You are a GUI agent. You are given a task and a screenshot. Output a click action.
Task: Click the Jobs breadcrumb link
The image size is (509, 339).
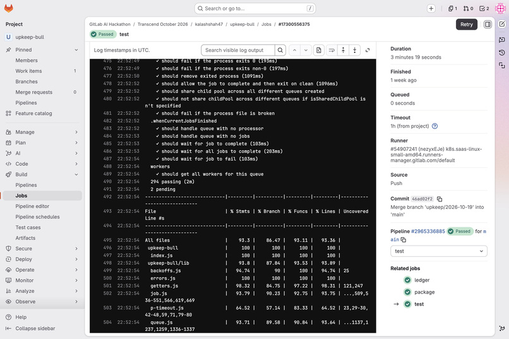pos(266,25)
